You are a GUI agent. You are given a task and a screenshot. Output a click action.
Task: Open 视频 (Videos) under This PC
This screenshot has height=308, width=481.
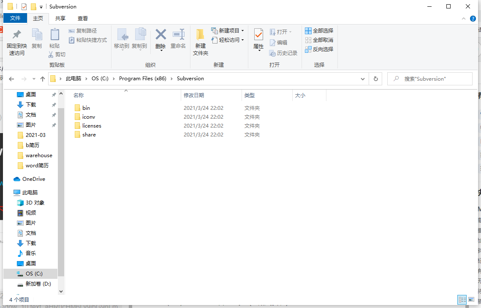(31, 213)
